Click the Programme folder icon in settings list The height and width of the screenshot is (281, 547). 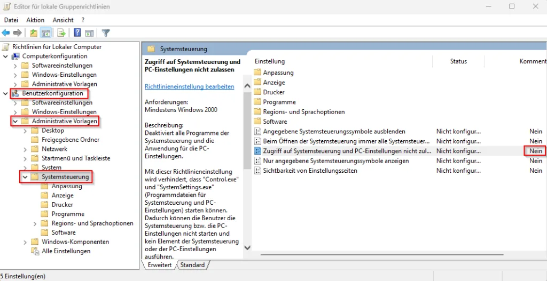click(x=258, y=102)
